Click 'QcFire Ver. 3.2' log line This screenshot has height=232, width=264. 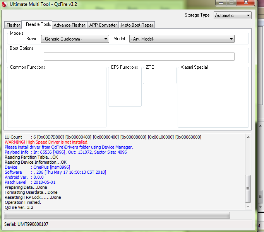19,208
